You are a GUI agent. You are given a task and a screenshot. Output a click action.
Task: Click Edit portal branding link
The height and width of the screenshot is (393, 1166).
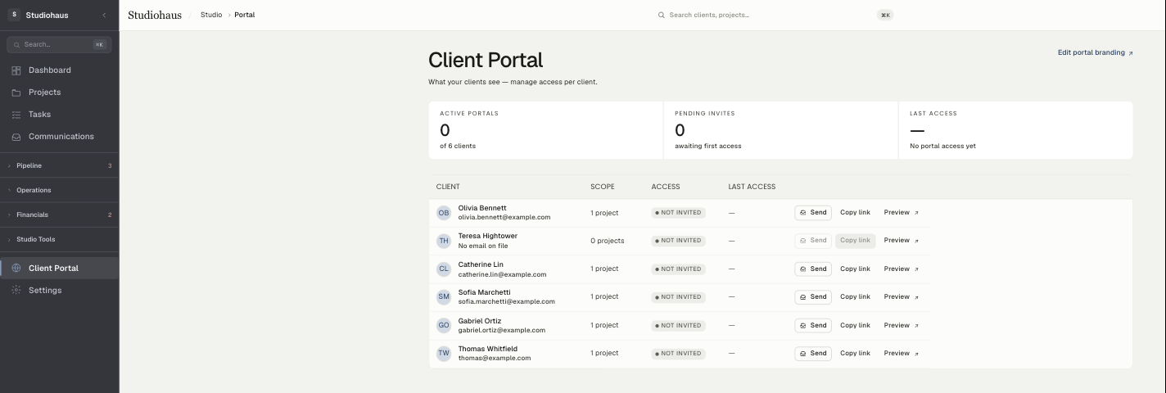point(1096,52)
